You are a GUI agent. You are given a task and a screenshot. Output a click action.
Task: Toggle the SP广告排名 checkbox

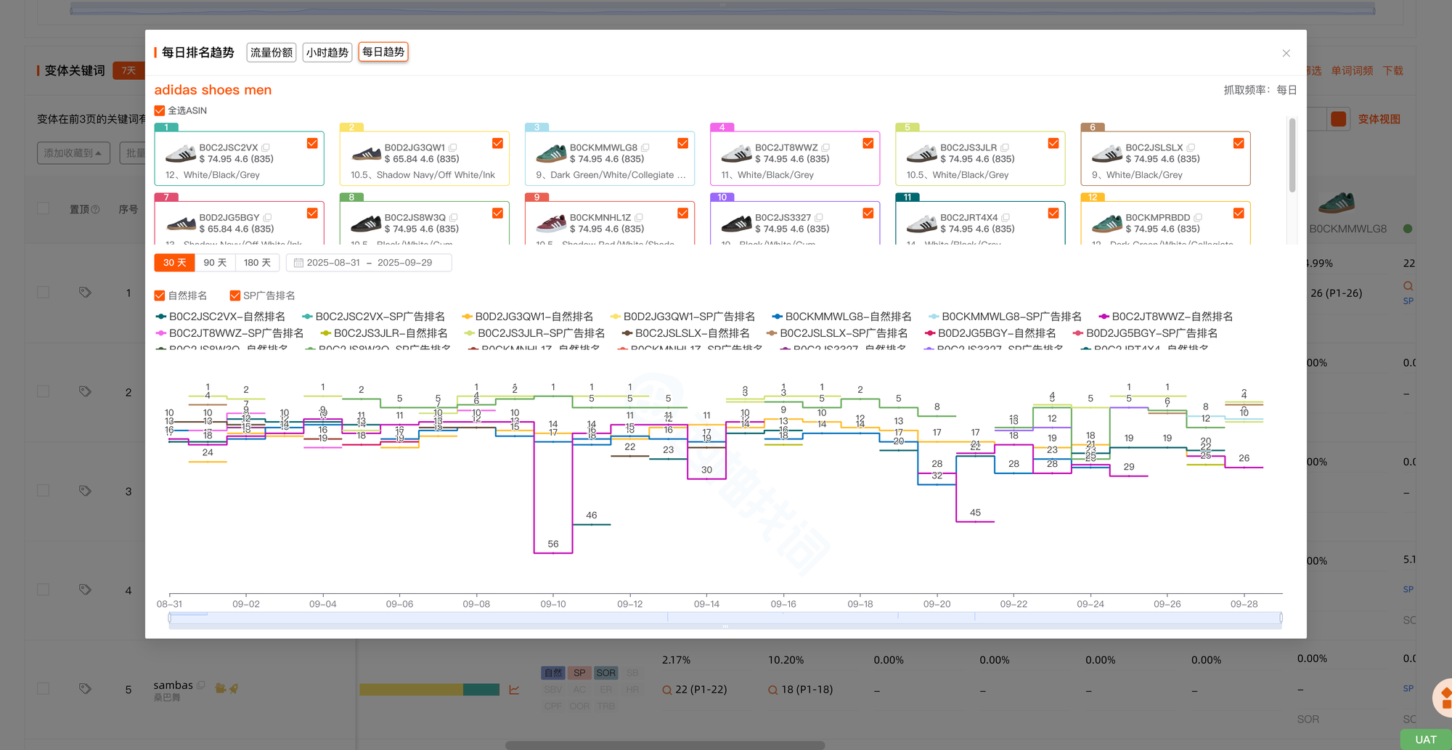click(235, 295)
